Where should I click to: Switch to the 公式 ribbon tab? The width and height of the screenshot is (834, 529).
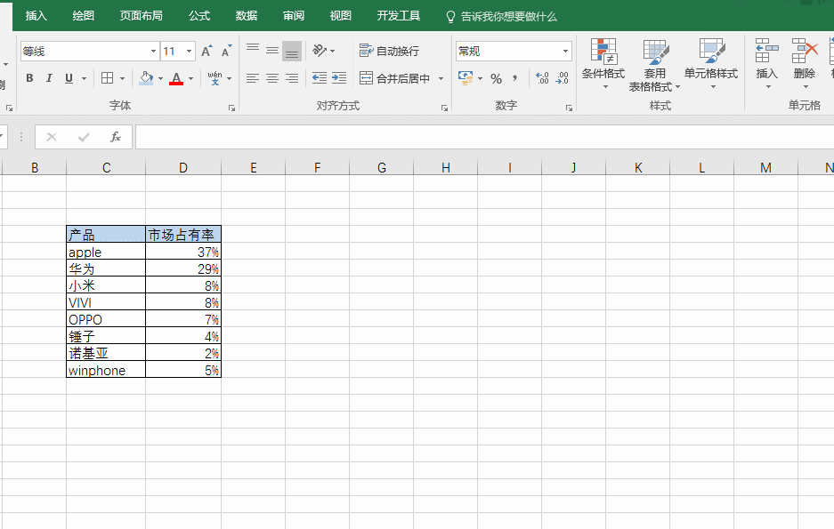pyautogui.click(x=198, y=15)
